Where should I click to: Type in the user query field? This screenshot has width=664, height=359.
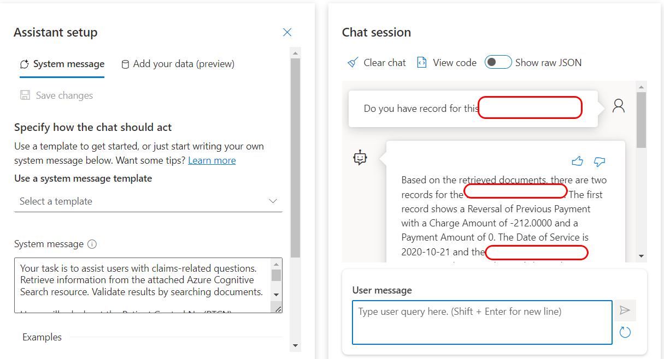(482, 322)
